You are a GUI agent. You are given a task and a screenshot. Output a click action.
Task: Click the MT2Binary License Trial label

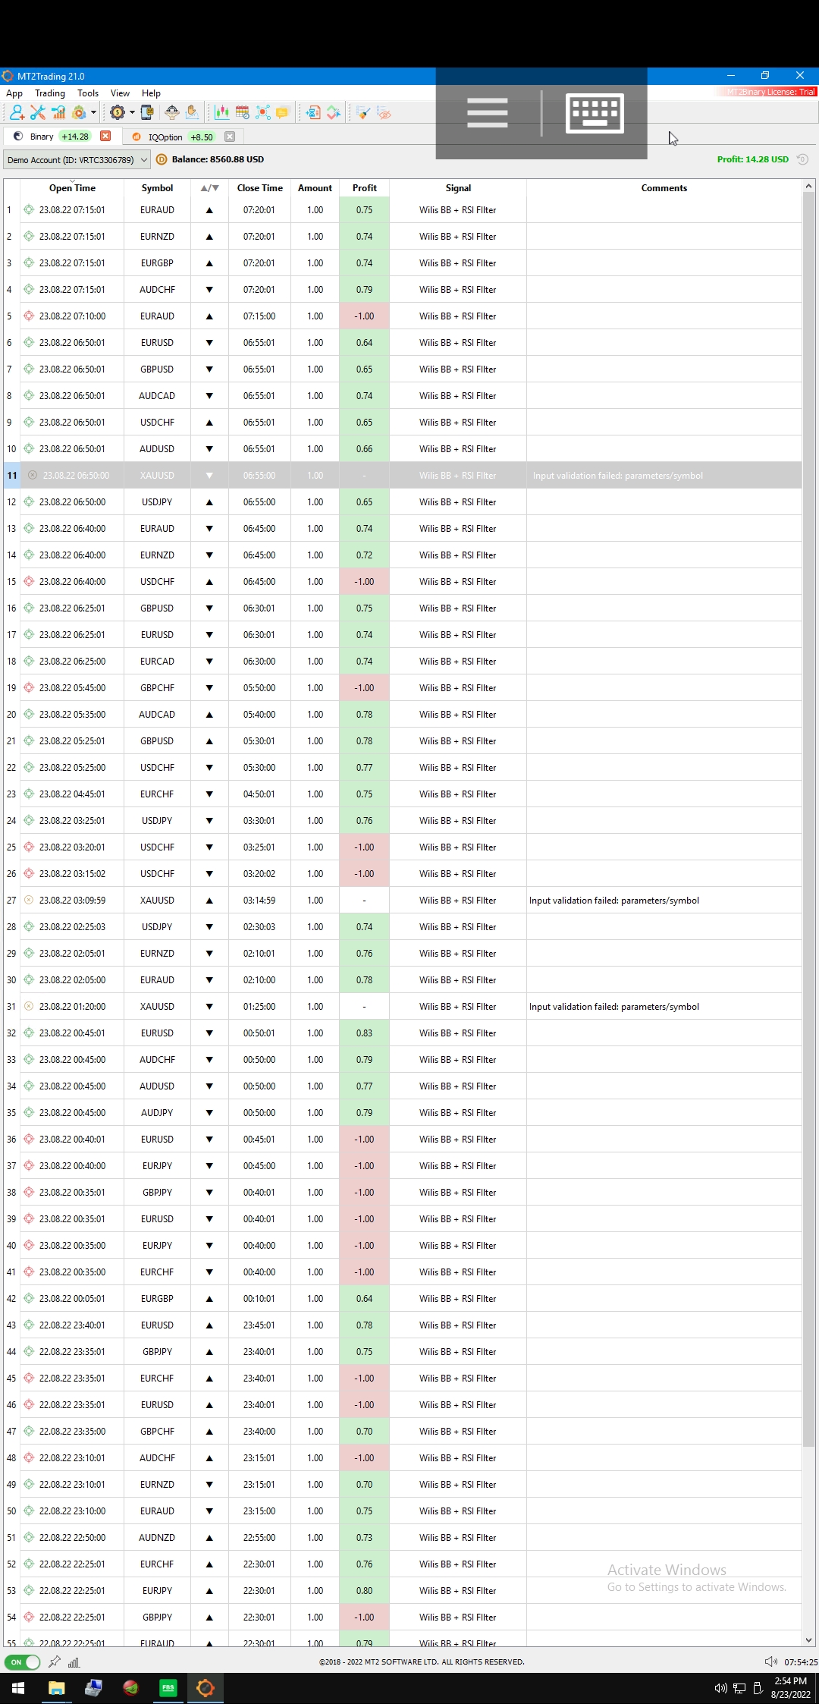(770, 92)
